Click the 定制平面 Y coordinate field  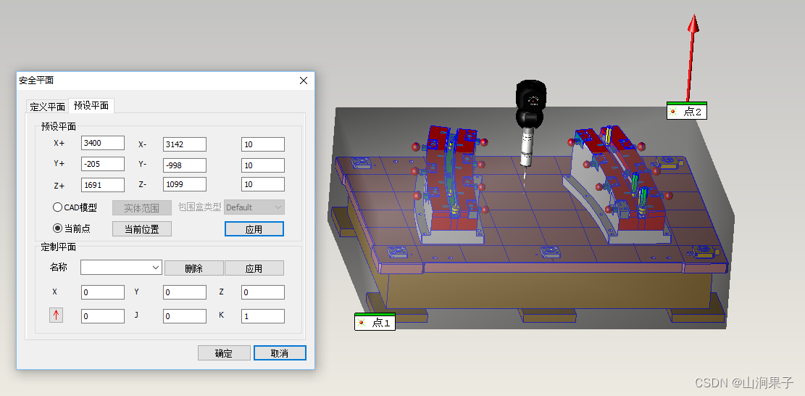(185, 292)
